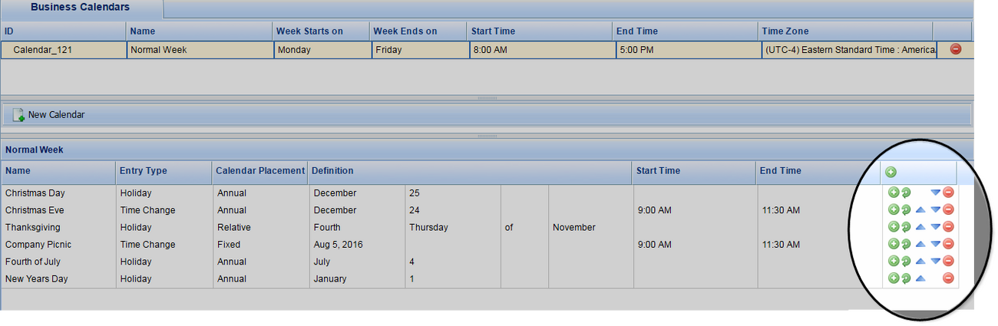
Task: Click the refresh icon on the Christmas Eve row
Action: (x=905, y=209)
